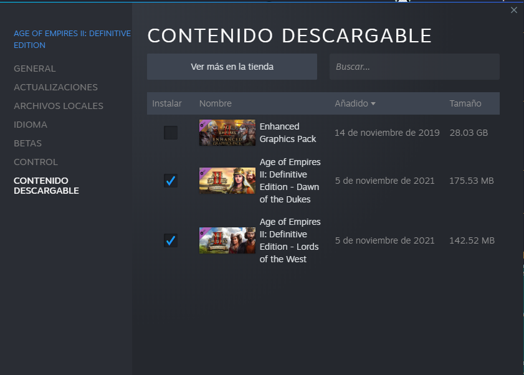The image size is (524, 375).
Task: Open Enhanced Graphics Pack thumbnail image
Action: [227, 133]
